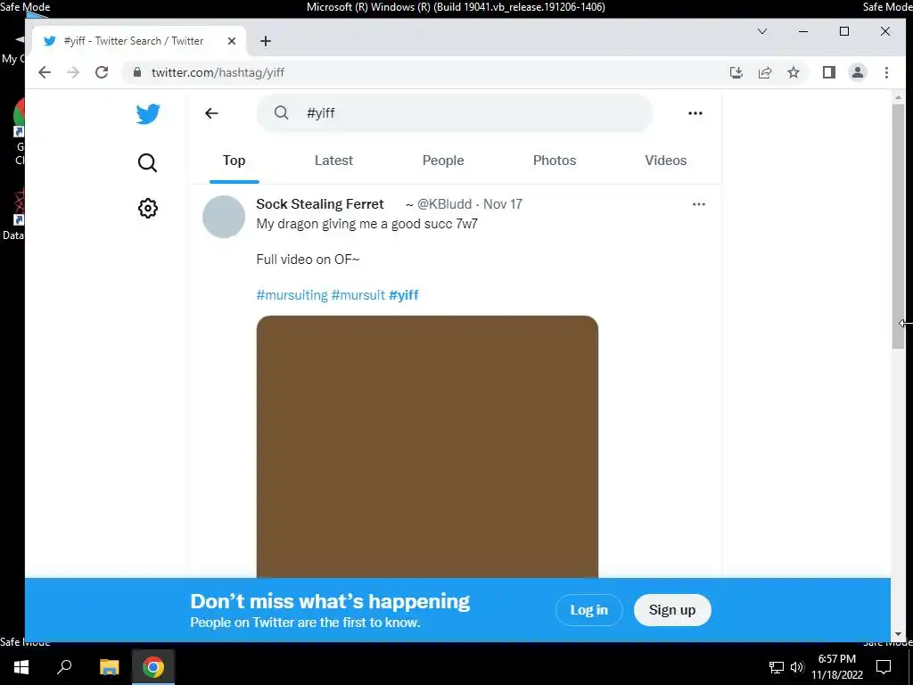Screen dimensions: 913x685
Task: Click the Sign up button
Action: pos(672,610)
